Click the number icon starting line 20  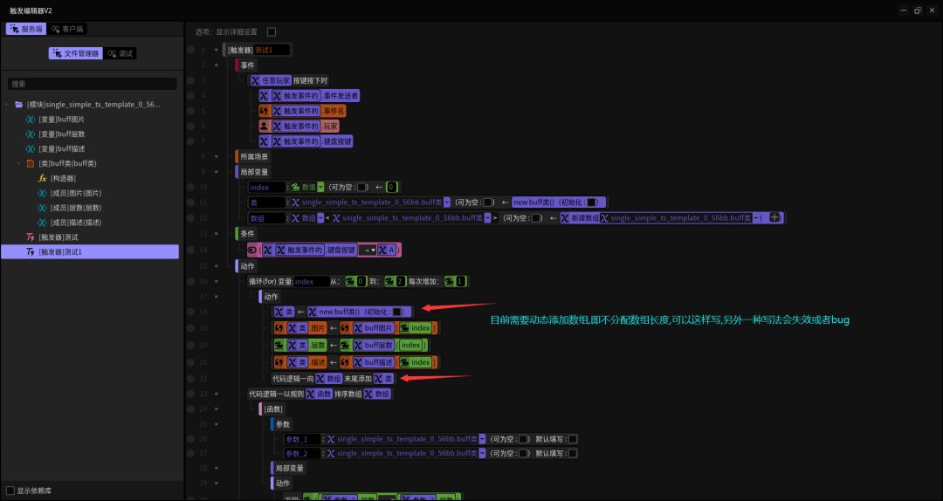point(279,346)
